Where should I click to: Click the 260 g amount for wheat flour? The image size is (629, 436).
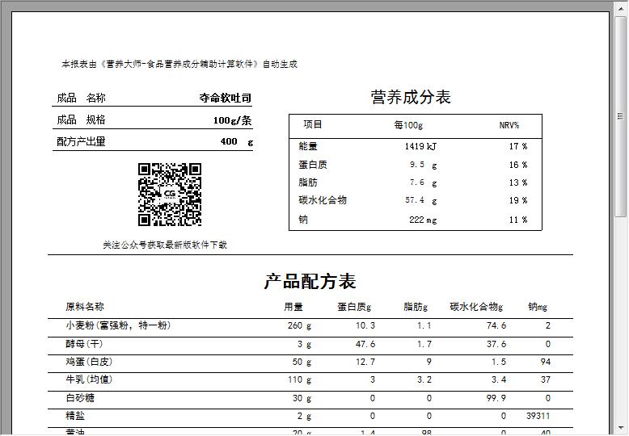(299, 326)
